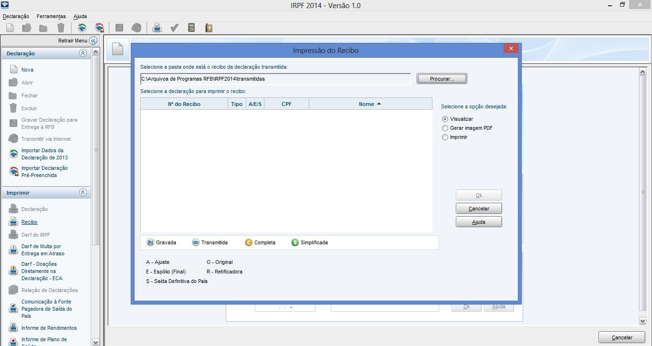652x346 pixels.
Task: Select the Visualizar radio option
Action: coord(445,119)
